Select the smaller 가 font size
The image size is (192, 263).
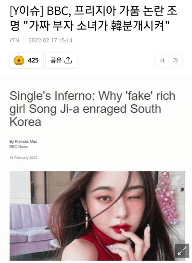pos(162,60)
